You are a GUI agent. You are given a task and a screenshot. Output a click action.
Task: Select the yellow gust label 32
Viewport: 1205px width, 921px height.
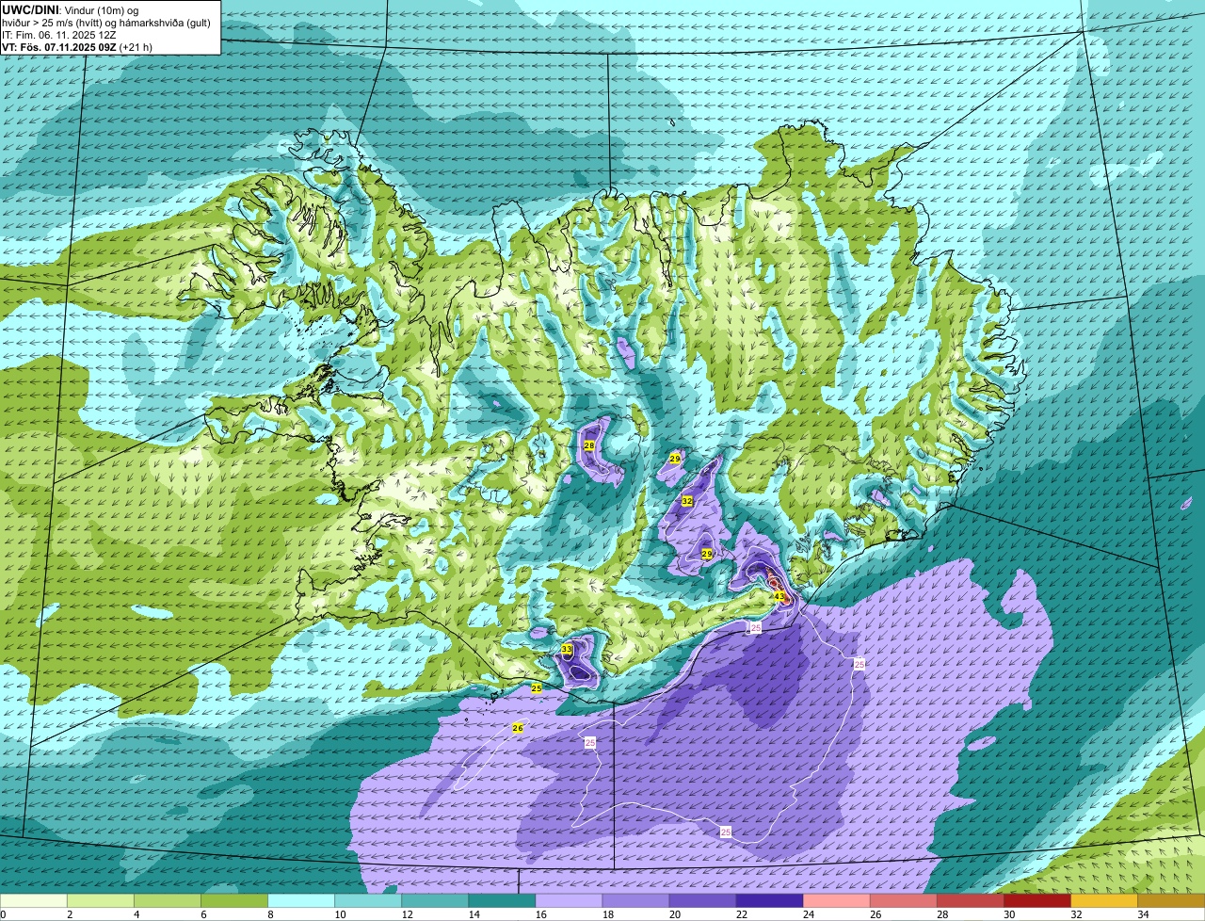[x=687, y=501]
